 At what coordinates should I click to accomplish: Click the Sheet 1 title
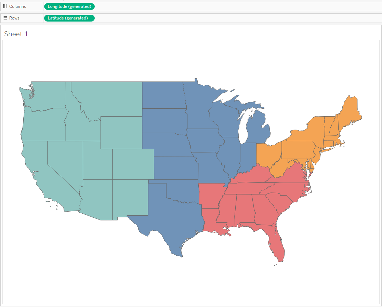(16, 34)
